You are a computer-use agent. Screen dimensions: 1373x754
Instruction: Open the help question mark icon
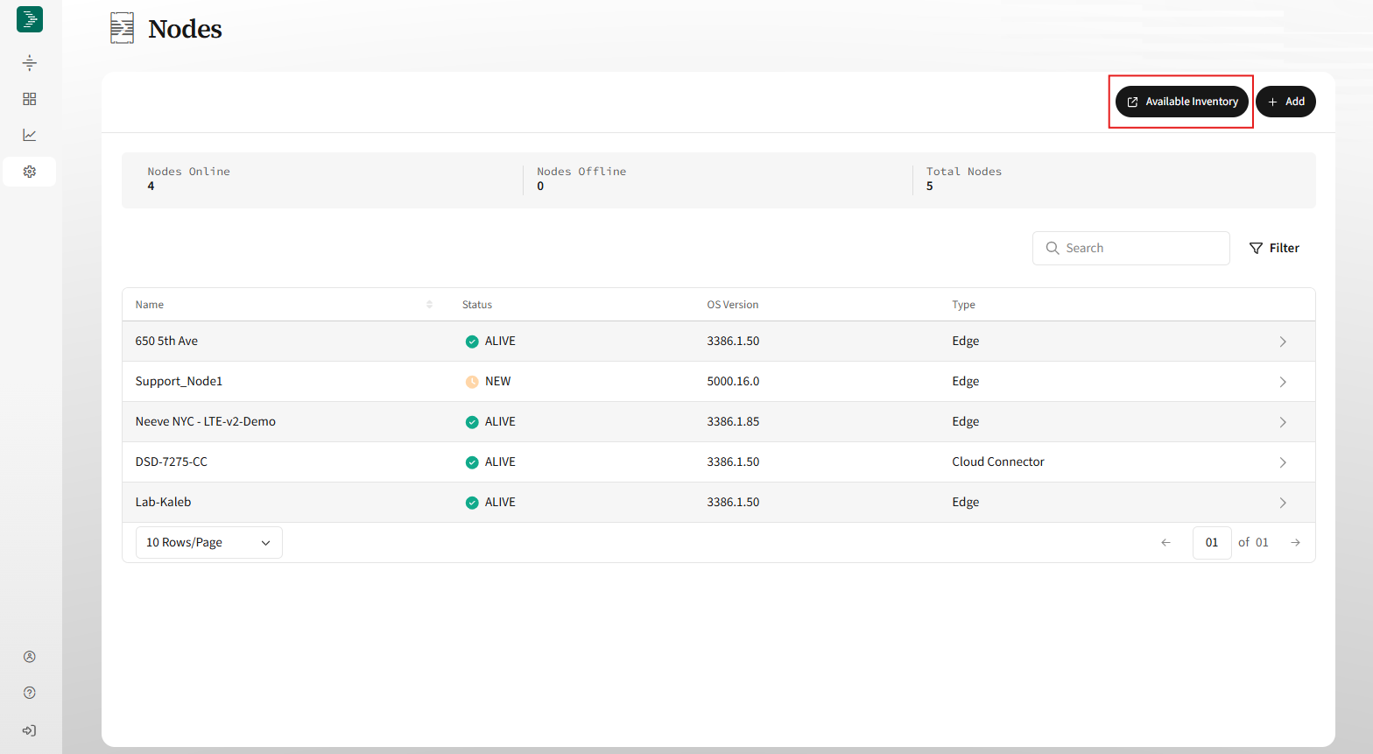tap(30, 693)
